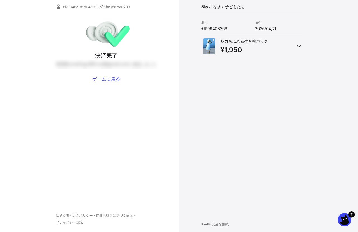The width and height of the screenshot is (358, 232).
Task: Click the date 2026/04/21
Action: click(266, 29)
